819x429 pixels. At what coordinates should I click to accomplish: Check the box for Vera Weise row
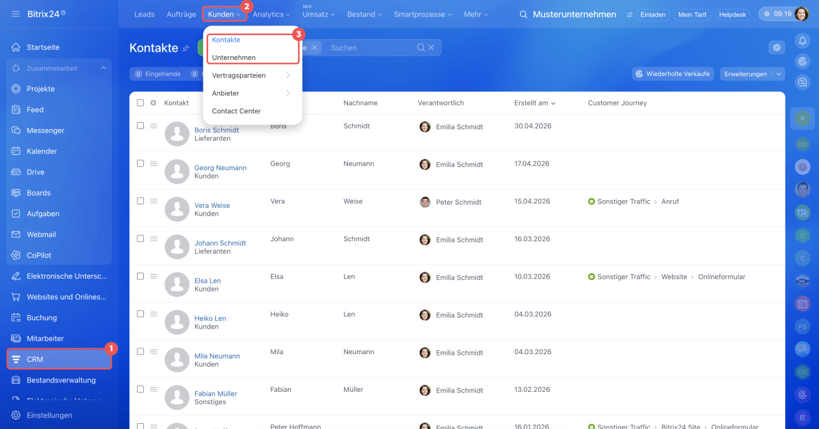pos(141,201)
